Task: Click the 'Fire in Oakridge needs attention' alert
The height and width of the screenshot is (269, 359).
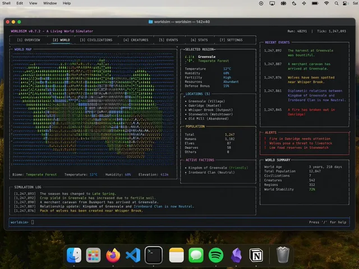Action: pyautogui.click(x=300, y=138)
